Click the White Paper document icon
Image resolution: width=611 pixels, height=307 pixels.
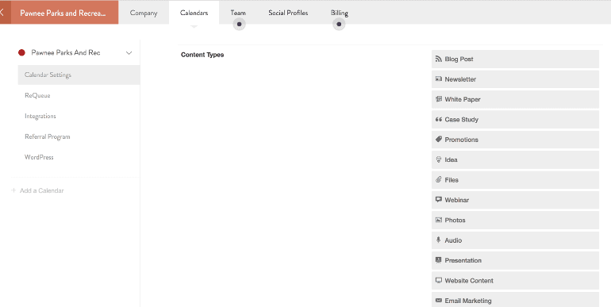438,99
